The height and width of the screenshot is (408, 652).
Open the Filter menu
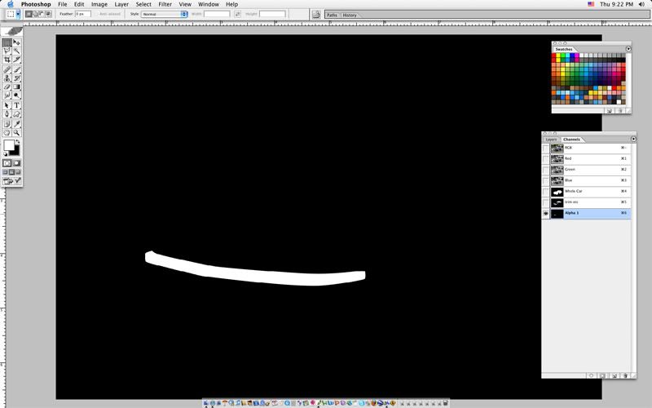[165, 4]
